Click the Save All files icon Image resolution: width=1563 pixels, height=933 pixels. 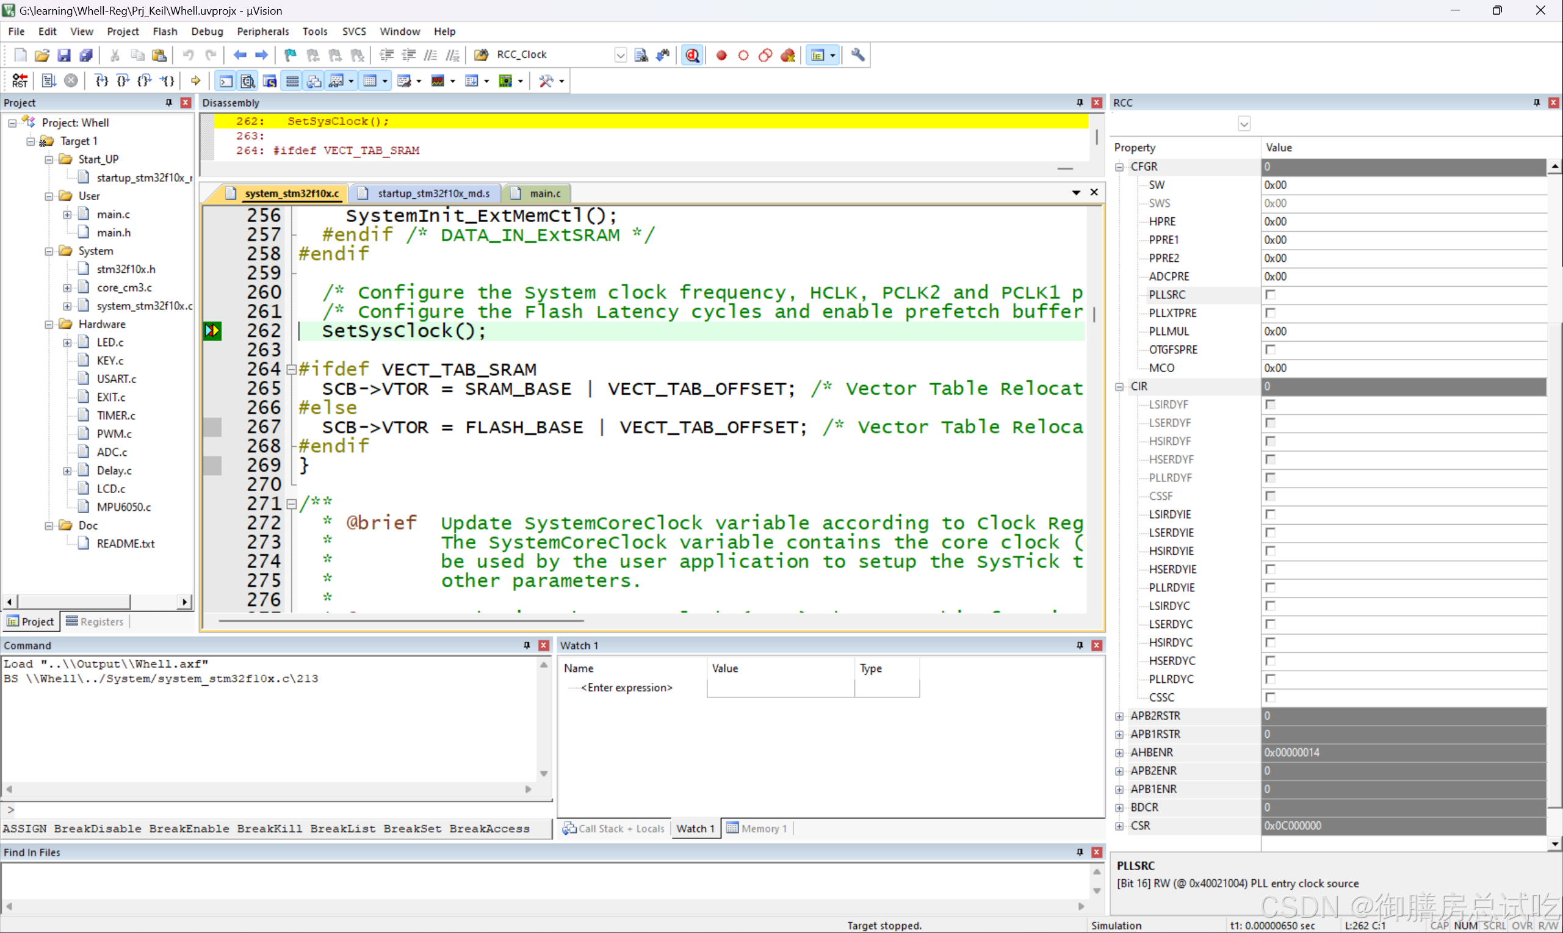coord(86,55)
